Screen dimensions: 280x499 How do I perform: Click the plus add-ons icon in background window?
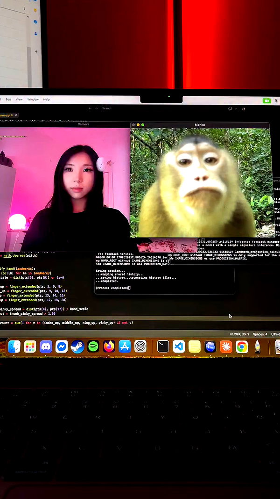[36, 51]
